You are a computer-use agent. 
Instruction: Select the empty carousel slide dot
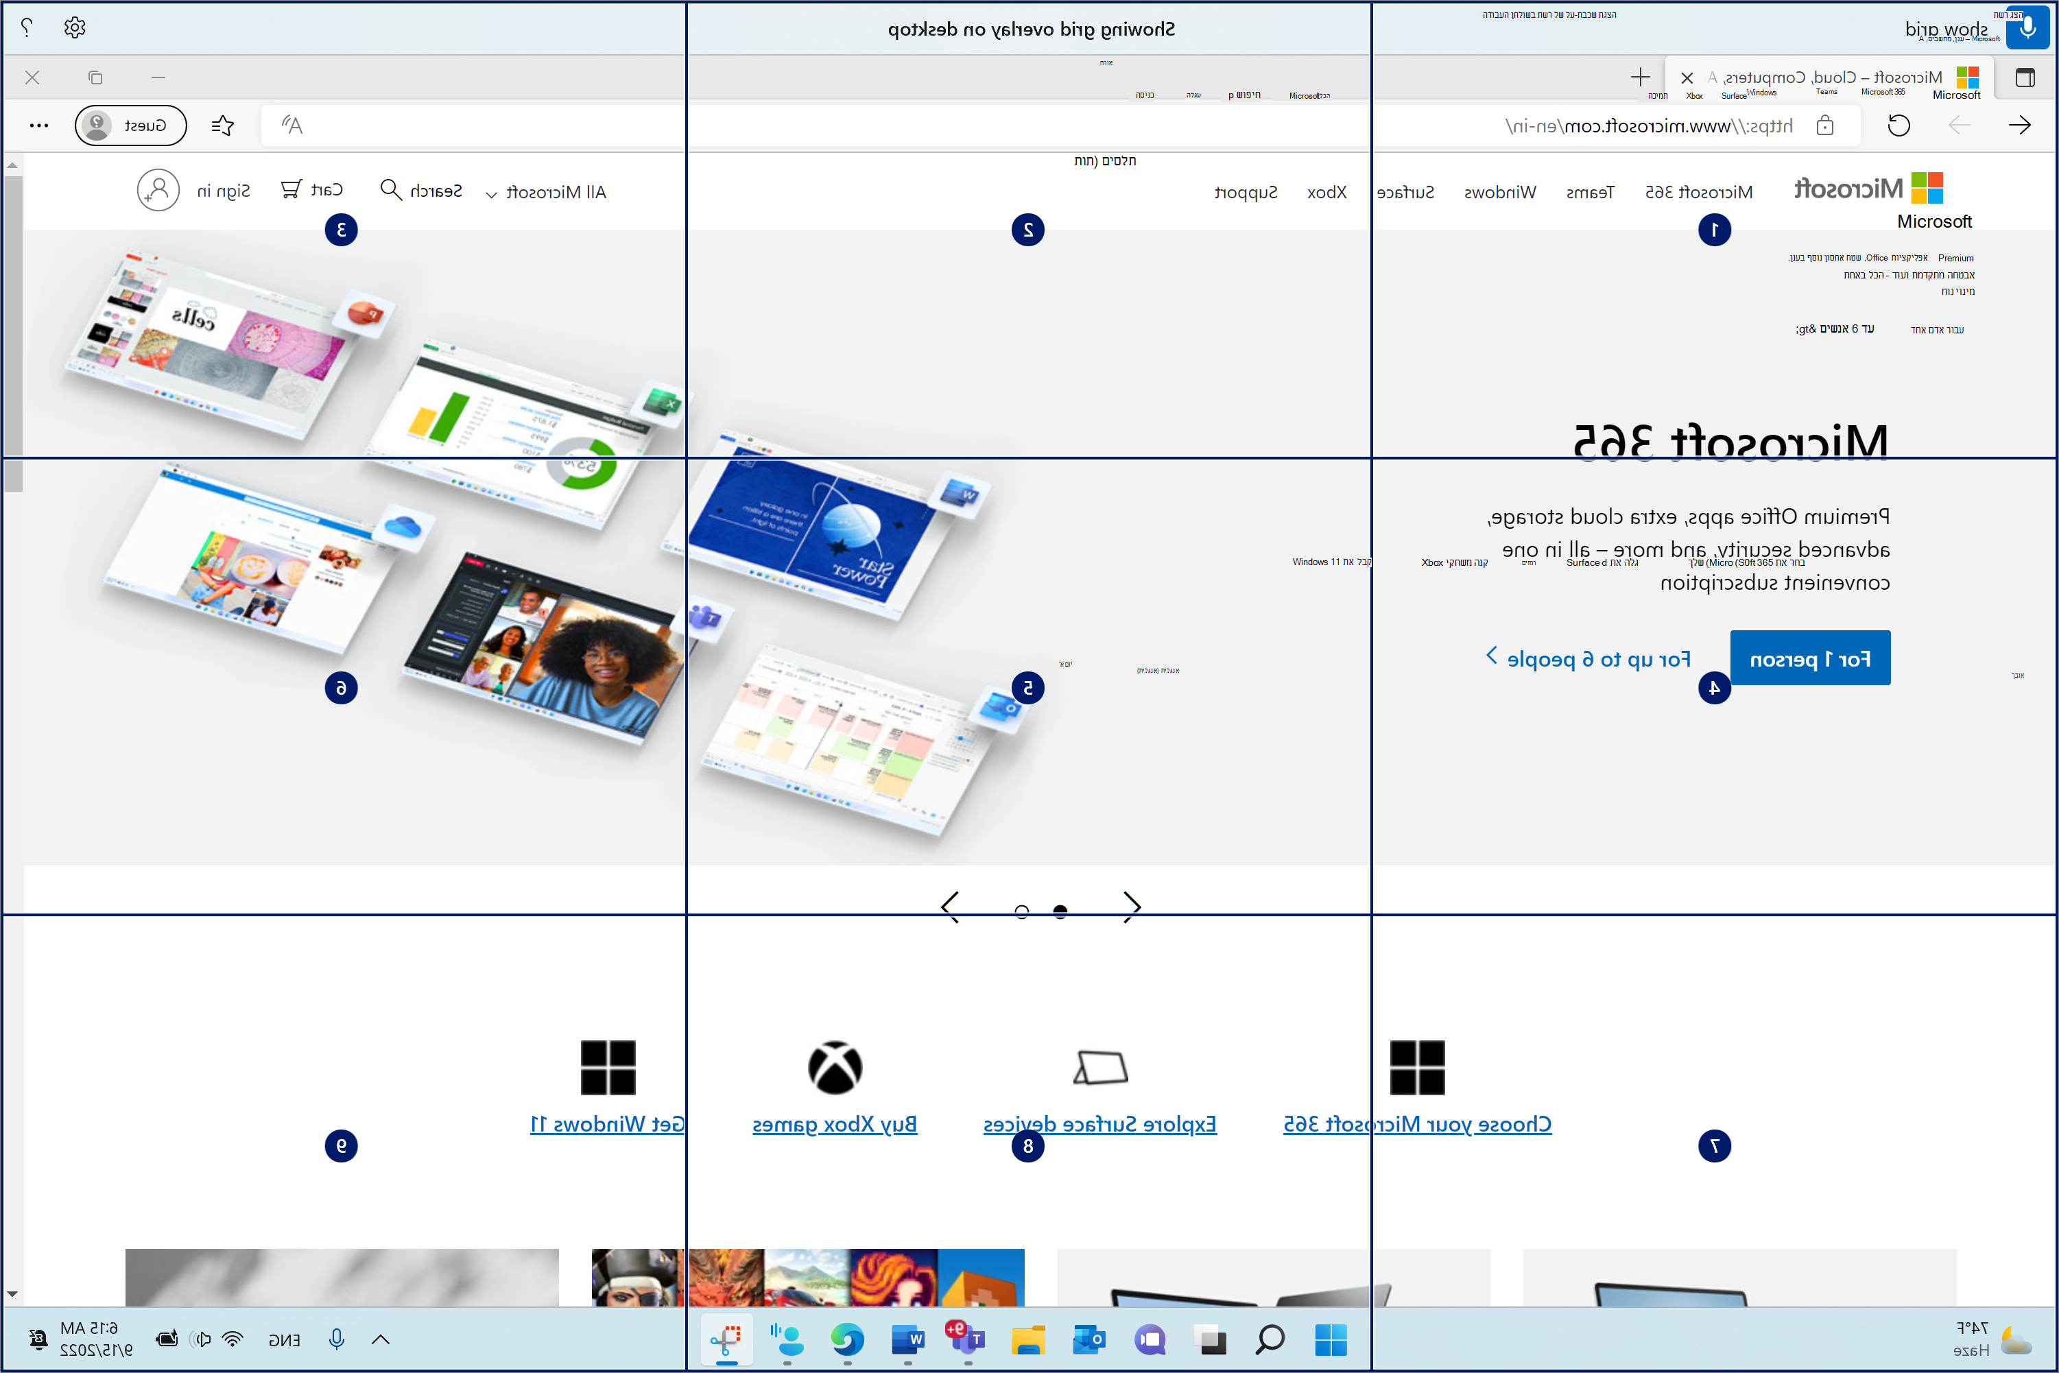[1021, 911]
